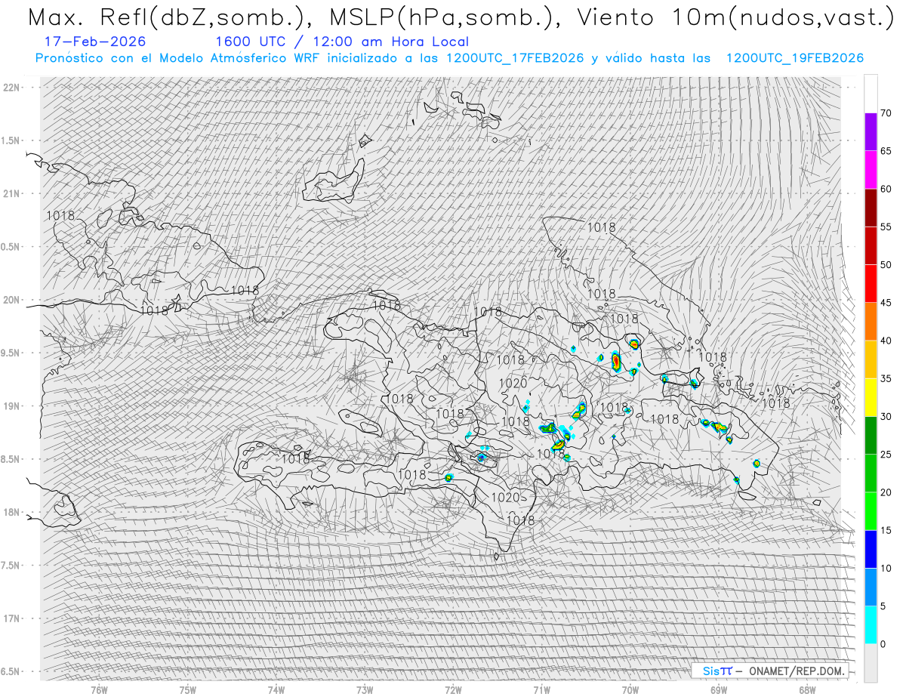This screenshot has width=906, height=700.
Task: Click the magenta 60–65 dBZ colorbar segment
Action: point(871,170)
